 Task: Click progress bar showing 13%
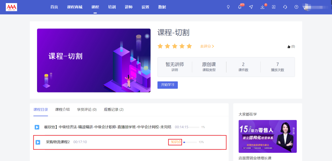(190, 142)
